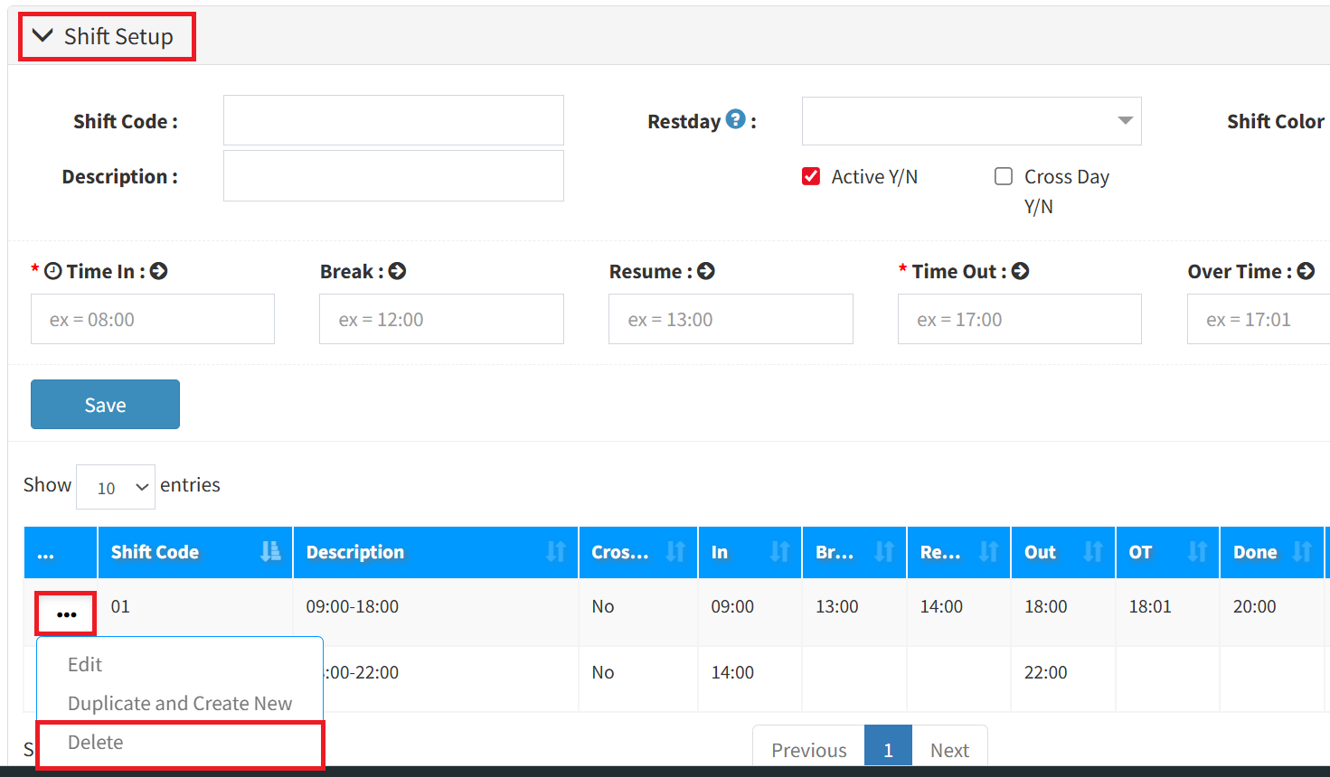Uncheck the Active Y/N checkbox
1330x777 pixels.
click(811, 176)
